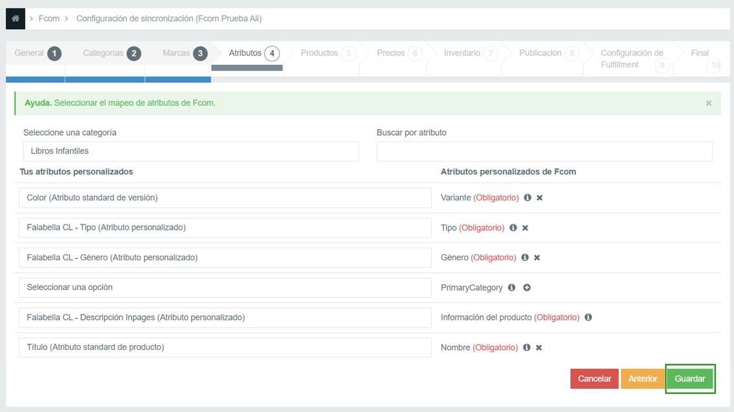Dismiss the green Ayuda help banner
Screen dimensions: 734x412
(709, 103)
